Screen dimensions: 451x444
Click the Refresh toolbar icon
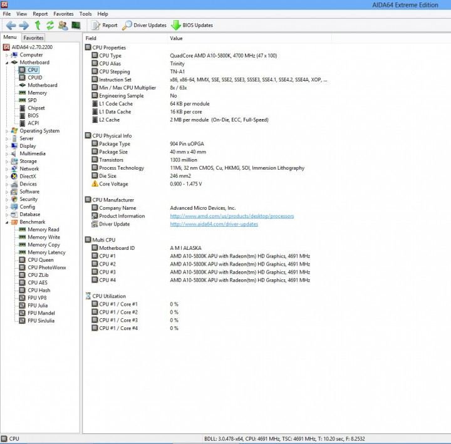coord(50,25)
